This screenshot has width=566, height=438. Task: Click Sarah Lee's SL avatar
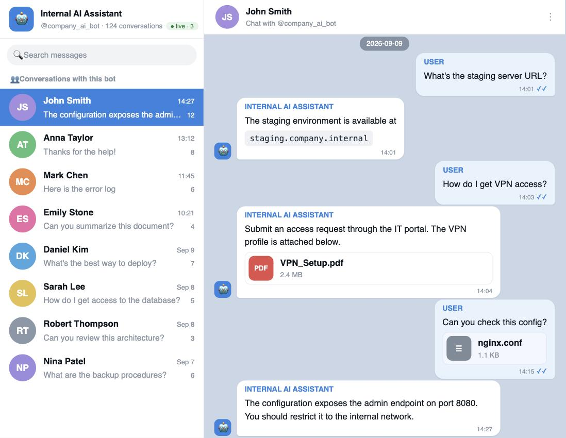coord(22,293)
